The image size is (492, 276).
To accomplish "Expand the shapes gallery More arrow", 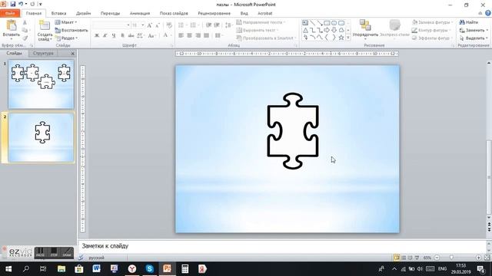I will [348, 38].
